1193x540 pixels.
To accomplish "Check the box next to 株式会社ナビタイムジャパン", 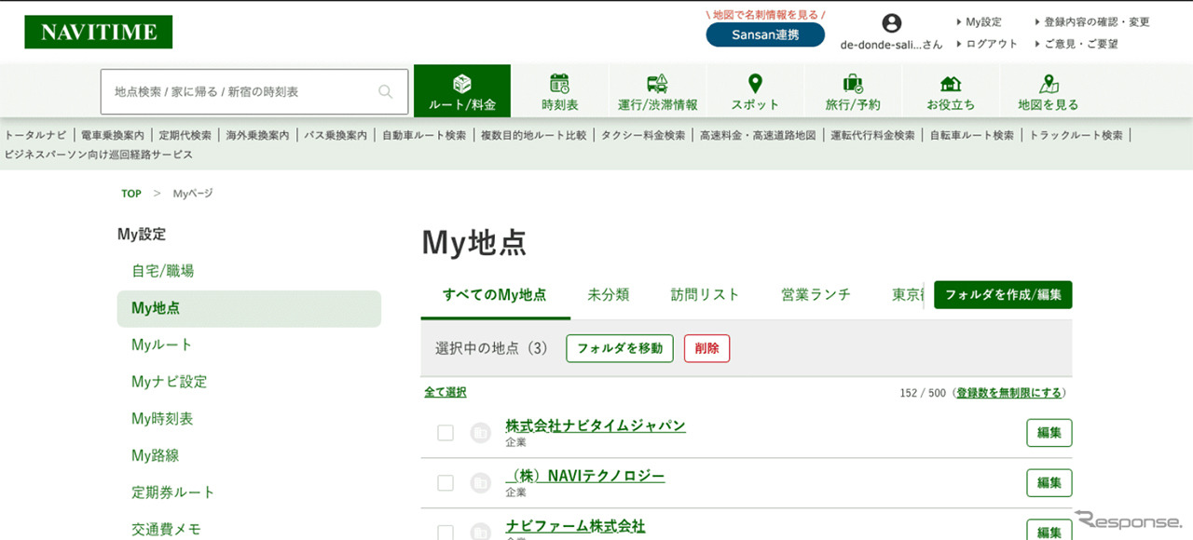I will (x=445, y=432).
